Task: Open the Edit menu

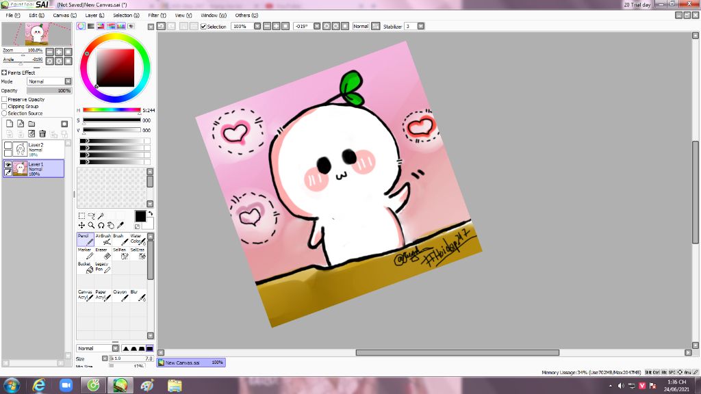Action: tap(36, 15)
